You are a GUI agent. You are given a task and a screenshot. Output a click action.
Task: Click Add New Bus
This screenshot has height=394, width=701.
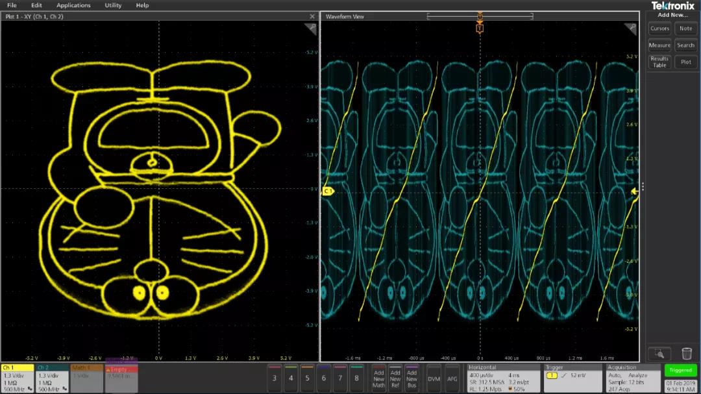coord(412,378)
